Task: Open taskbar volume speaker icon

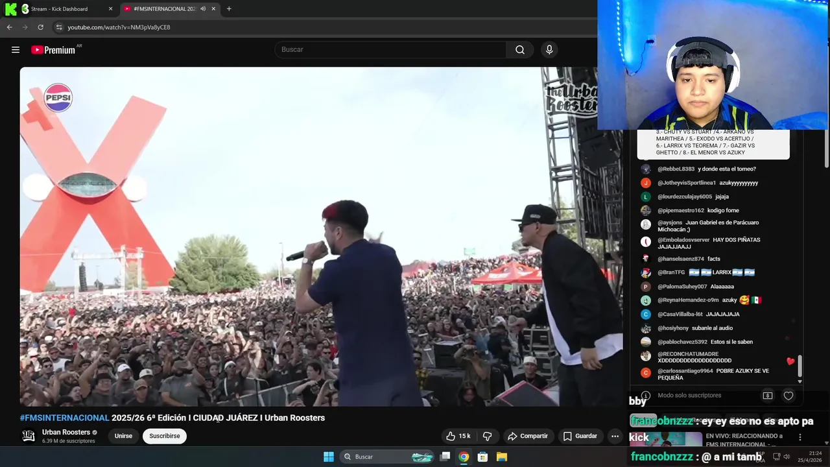Action: tap(787, 457)
